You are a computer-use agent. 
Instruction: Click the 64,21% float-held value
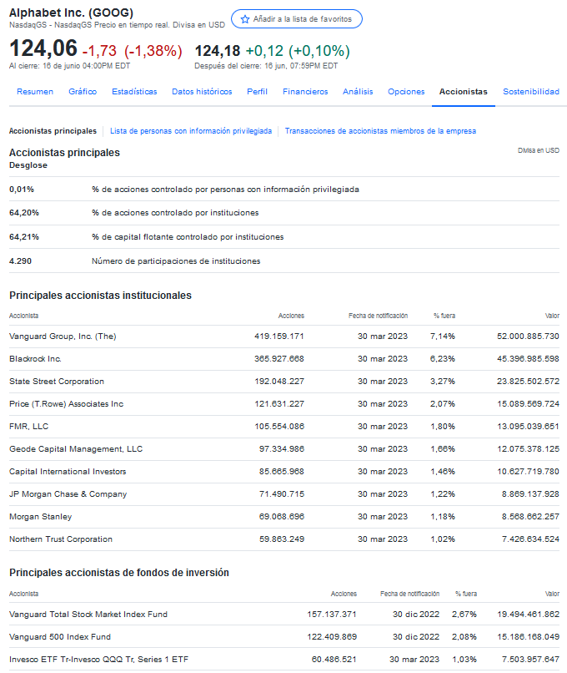24,237
